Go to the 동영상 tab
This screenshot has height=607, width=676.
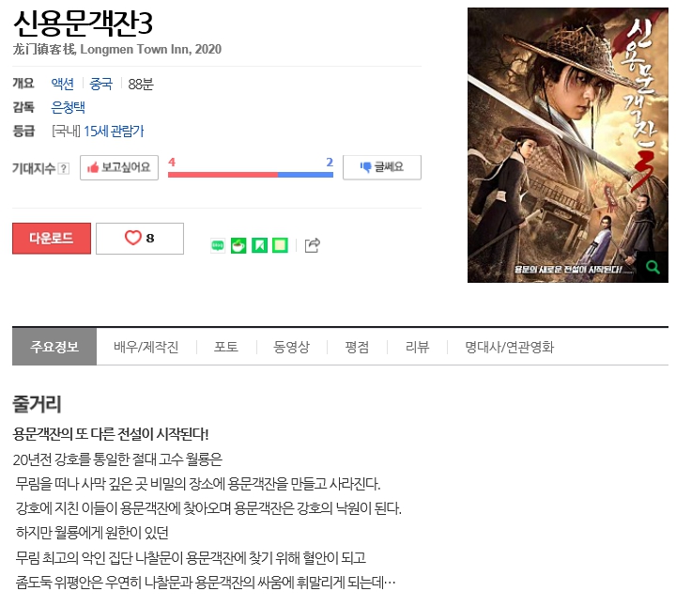[x=291, y=347]
